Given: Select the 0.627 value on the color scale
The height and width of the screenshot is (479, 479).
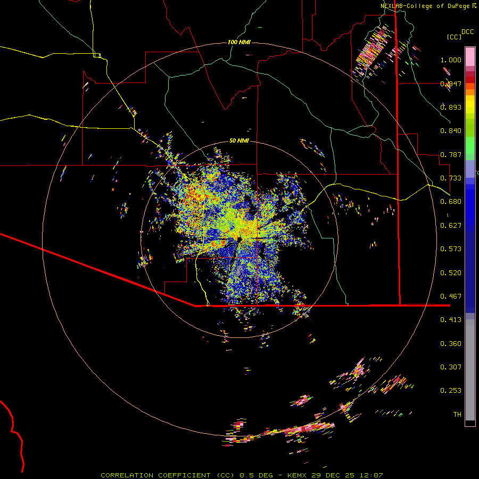Looking at the screenshot, I should pos(451,226).
